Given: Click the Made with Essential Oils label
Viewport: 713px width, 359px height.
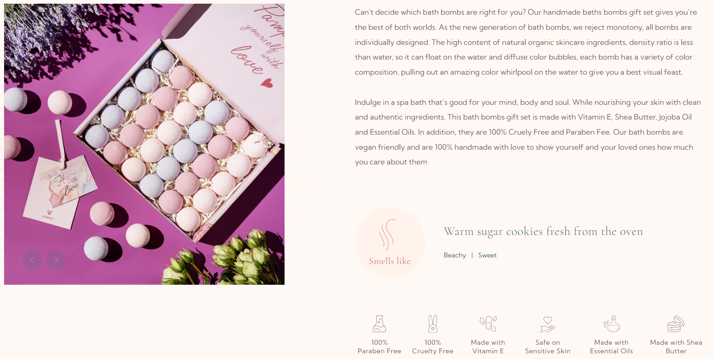Looking at the screenshot, I should (x=611, y=347).
